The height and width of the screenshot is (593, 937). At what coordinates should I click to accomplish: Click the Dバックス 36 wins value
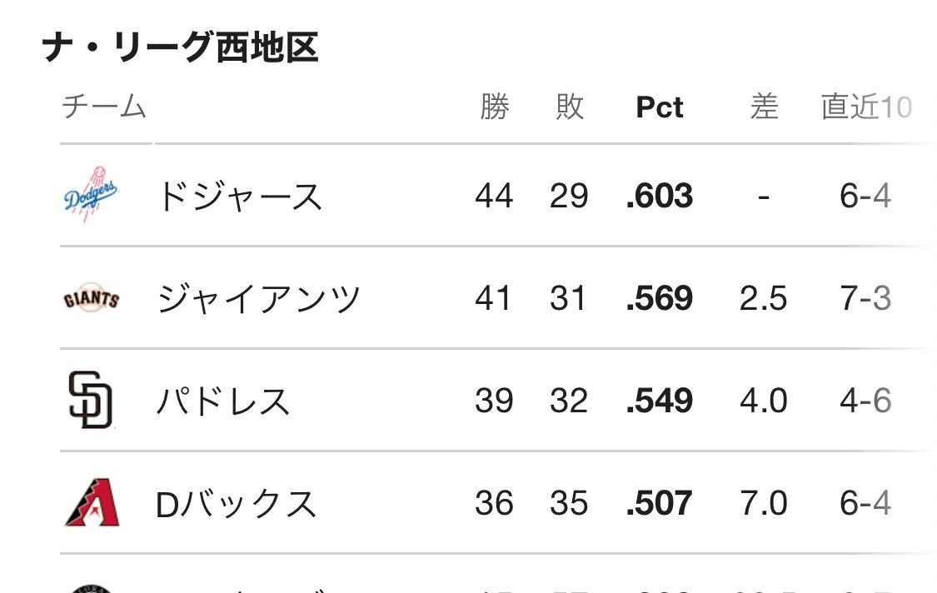pyautogui.click(x=494, y=503)
